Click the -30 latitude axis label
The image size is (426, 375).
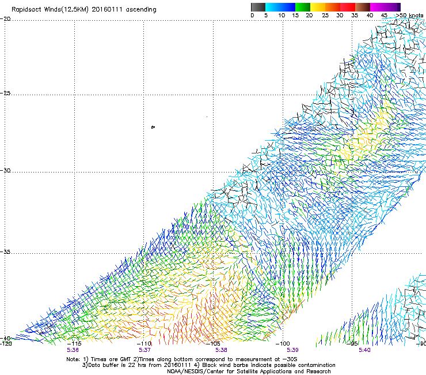click(5, 170)
